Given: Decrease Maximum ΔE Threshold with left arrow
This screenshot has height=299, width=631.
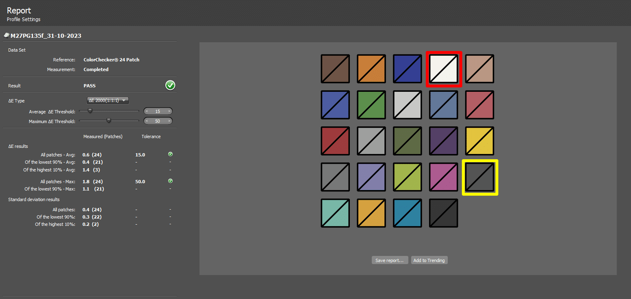Looking at the screenshot, I should point(147,121).
